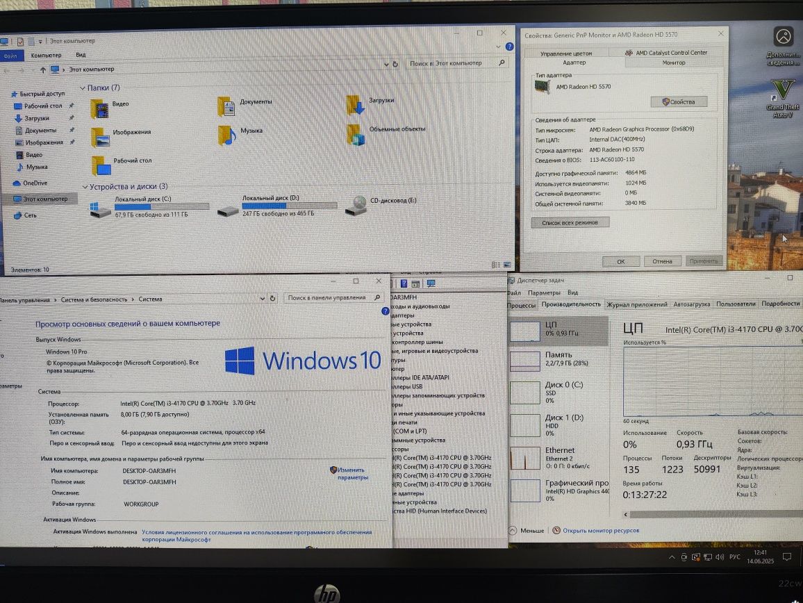The width and height of the screenshot is (803, 603).
Task: Switch to Автозагрузка tab
Action: pyautogui.click(x=691, y=304)
